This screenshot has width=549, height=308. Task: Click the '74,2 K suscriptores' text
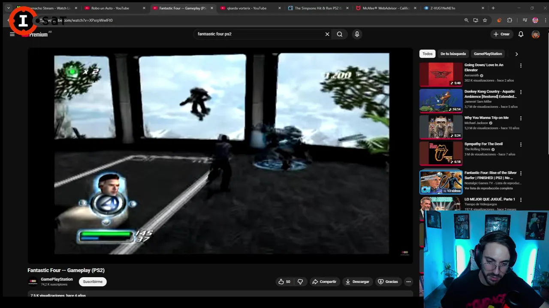pyautogui.click(x=54, y=284)
